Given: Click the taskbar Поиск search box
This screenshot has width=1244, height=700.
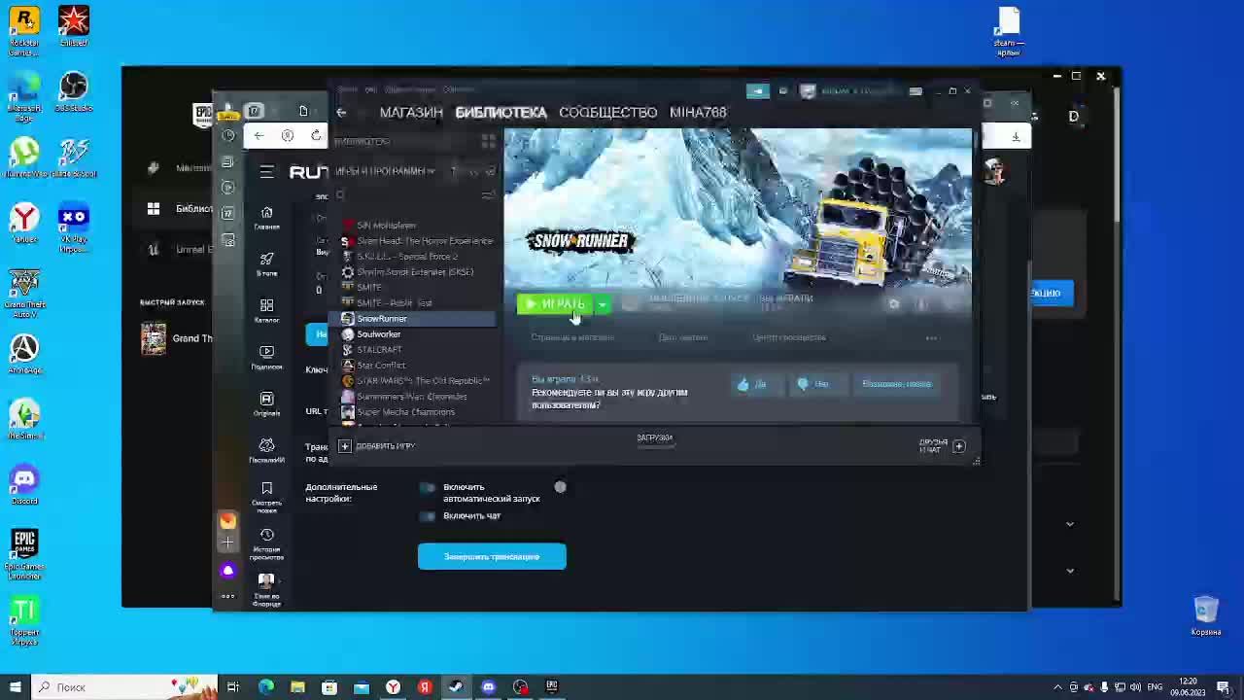Looking at the screenshot, I should pos(126,687).
